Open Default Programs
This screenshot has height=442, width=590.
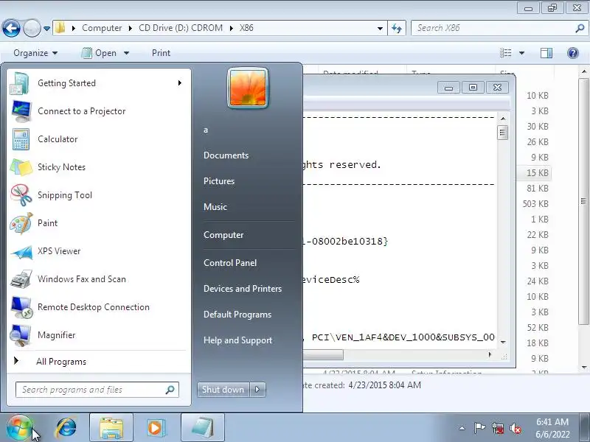click(x=237, y=315)
